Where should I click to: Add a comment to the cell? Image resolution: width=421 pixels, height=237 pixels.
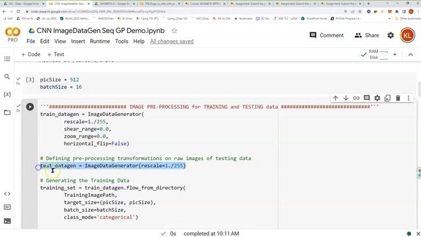click(367, 98)
